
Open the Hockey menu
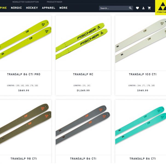point(32,8)
